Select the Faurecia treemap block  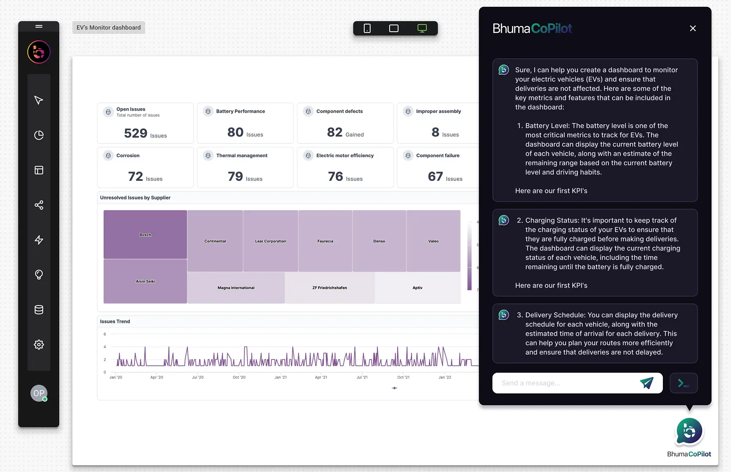point(325,241)
